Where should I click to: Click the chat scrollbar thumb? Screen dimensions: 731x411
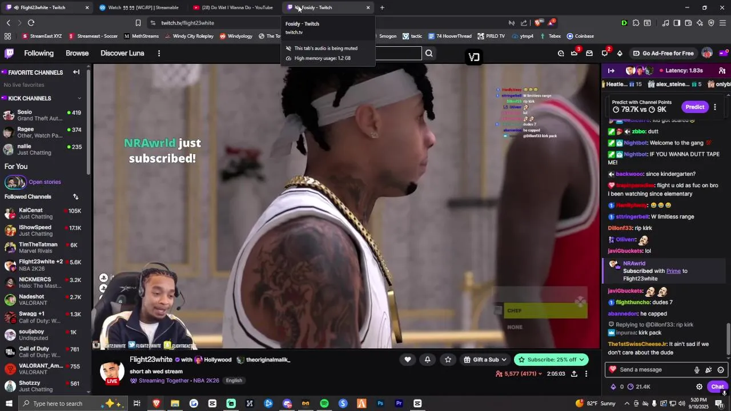pos(728,339)
